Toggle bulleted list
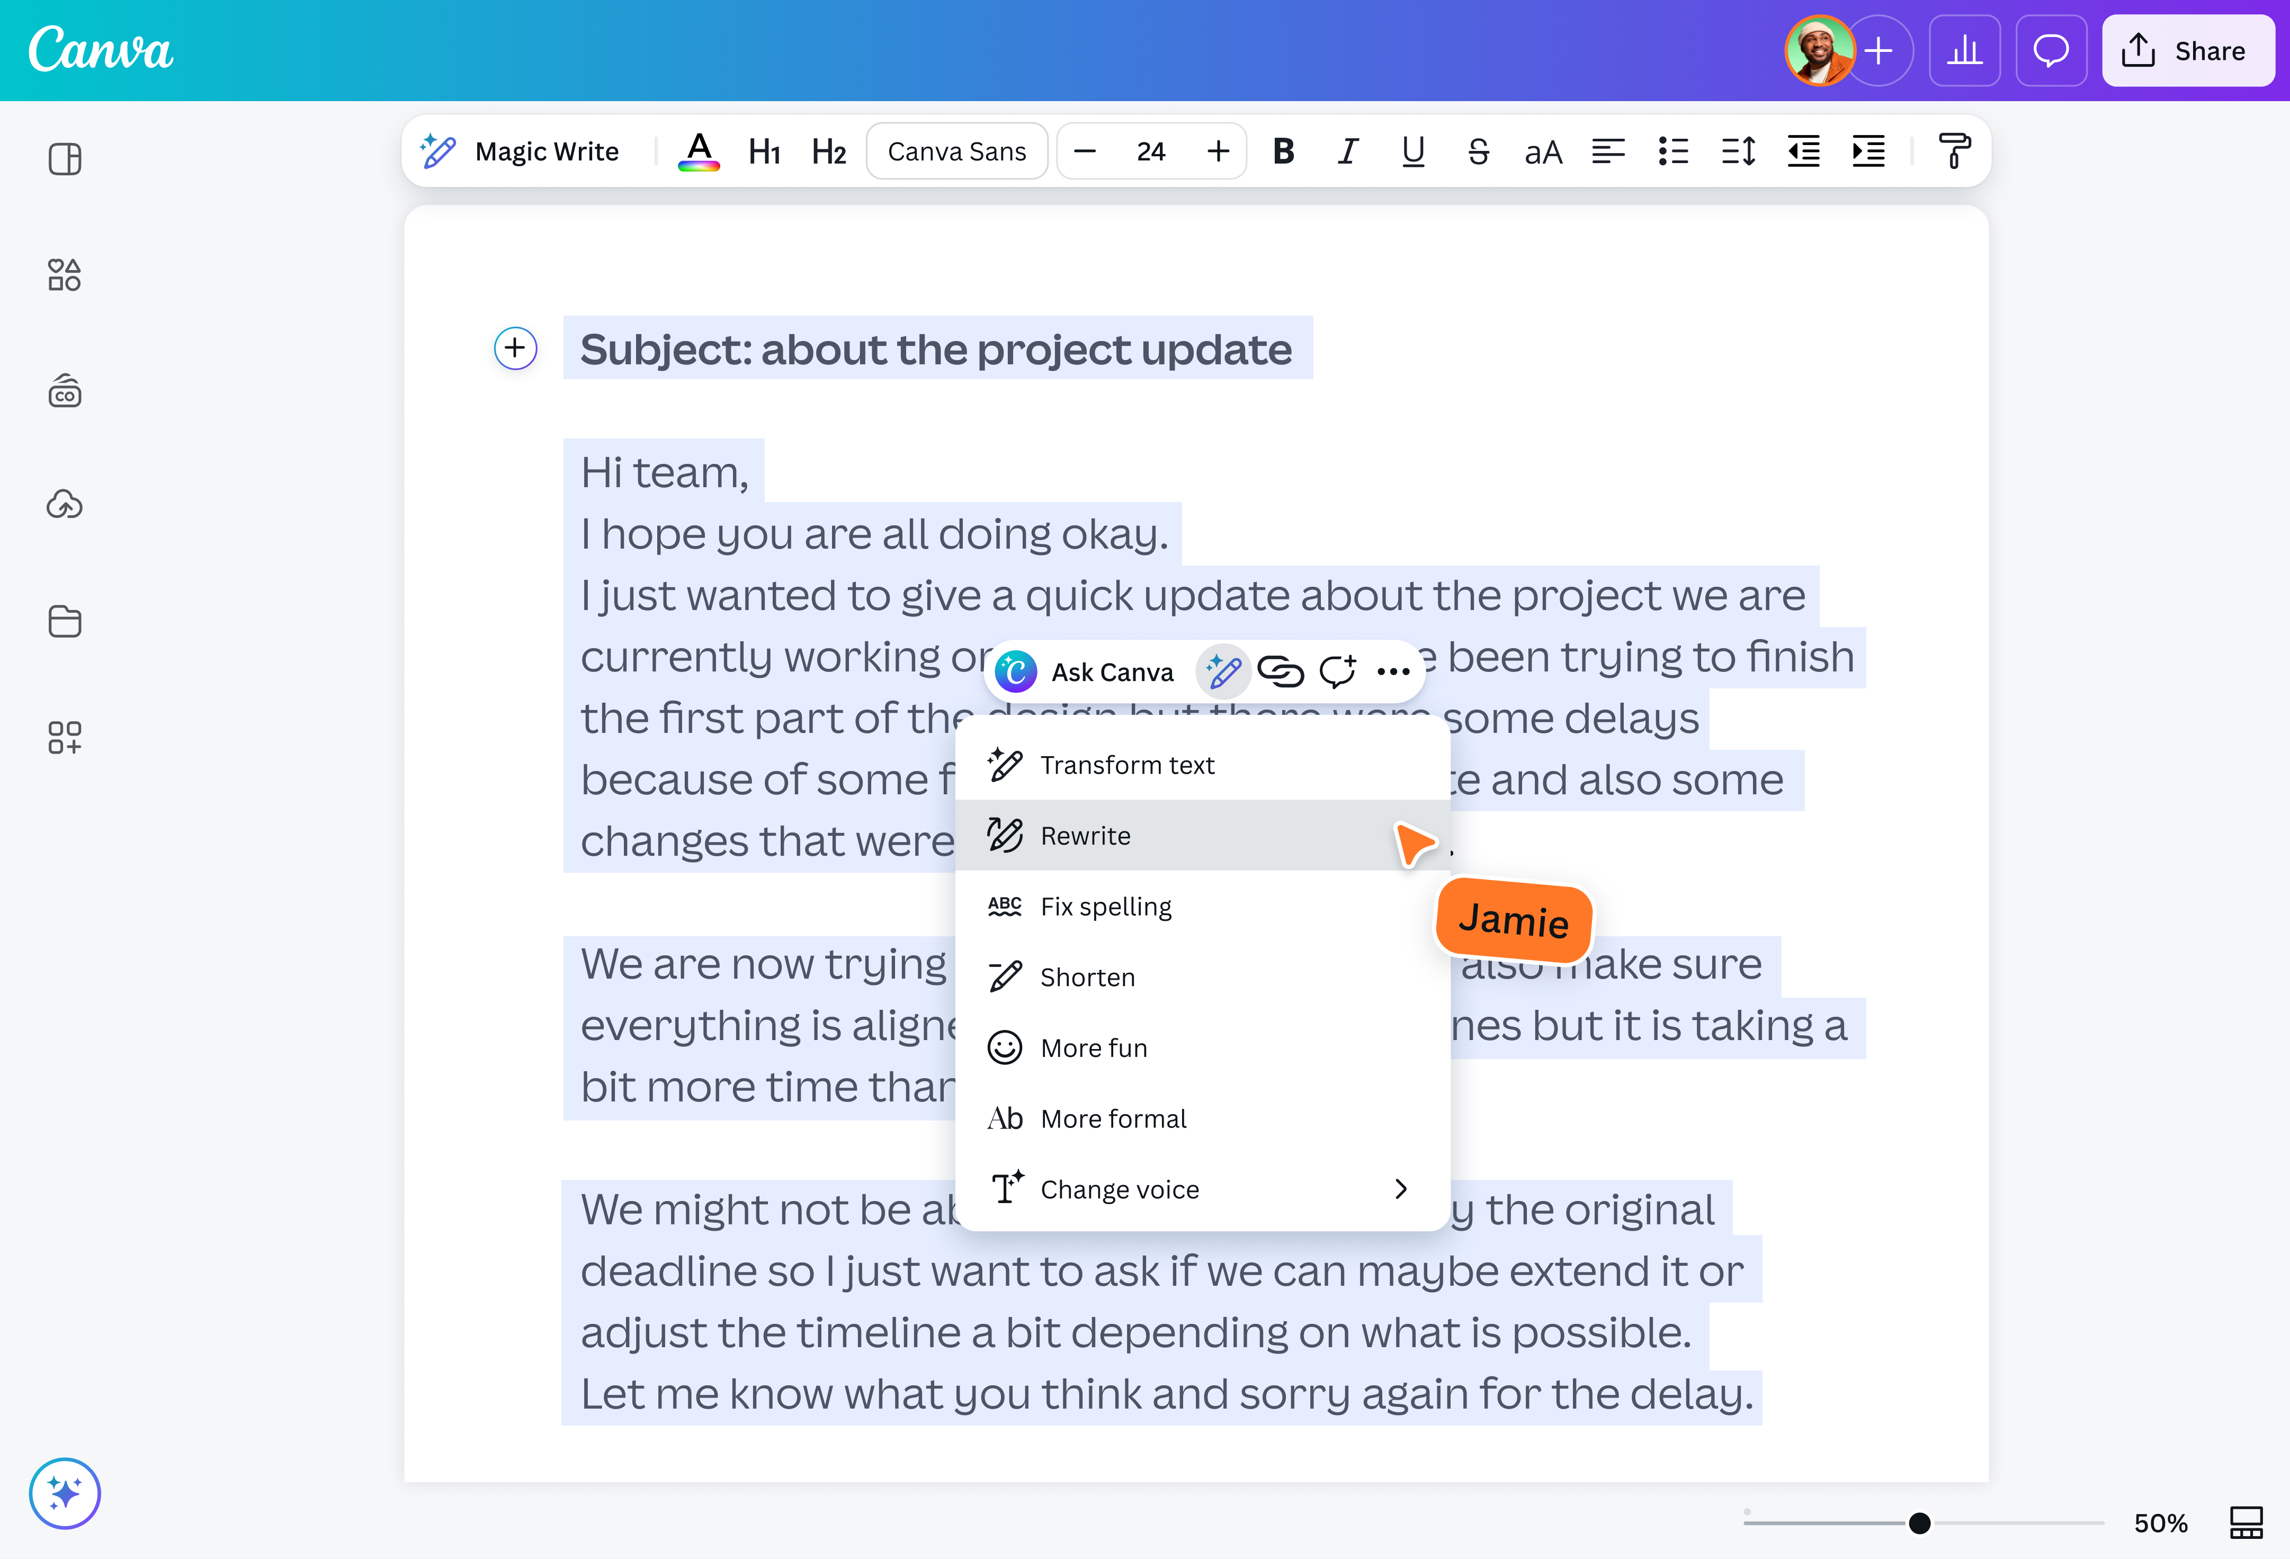 point(1673,152)
